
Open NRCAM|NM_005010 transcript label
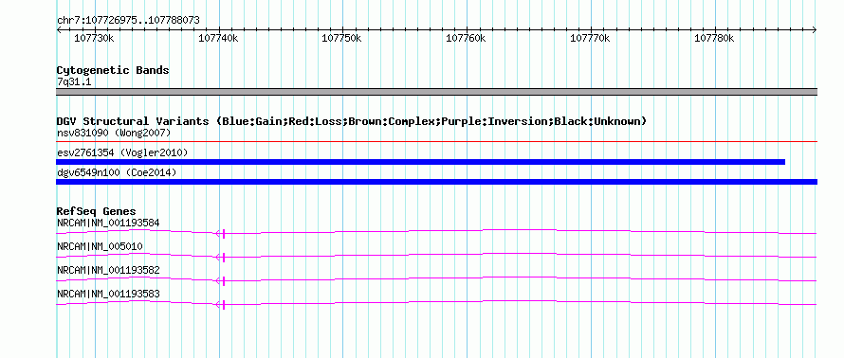tap(100, 247)
